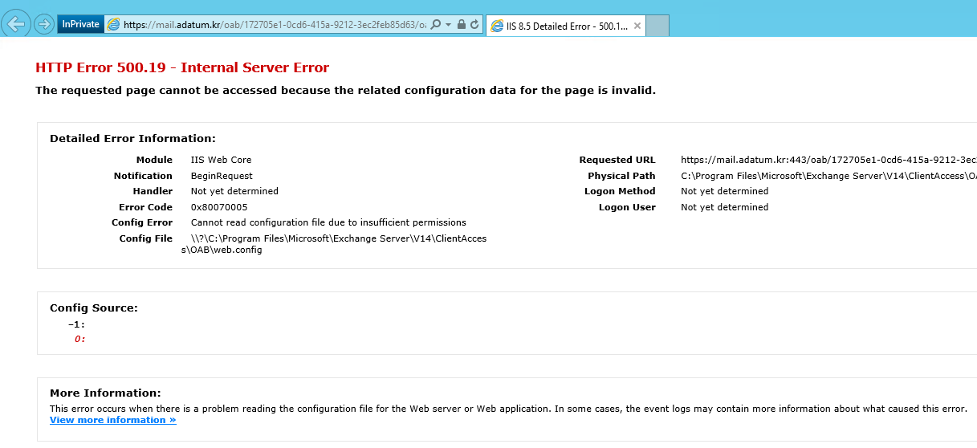This screenshot has height=448, width=977.
Task: Click the 'More Information:' heading
Action: (105, 393)
